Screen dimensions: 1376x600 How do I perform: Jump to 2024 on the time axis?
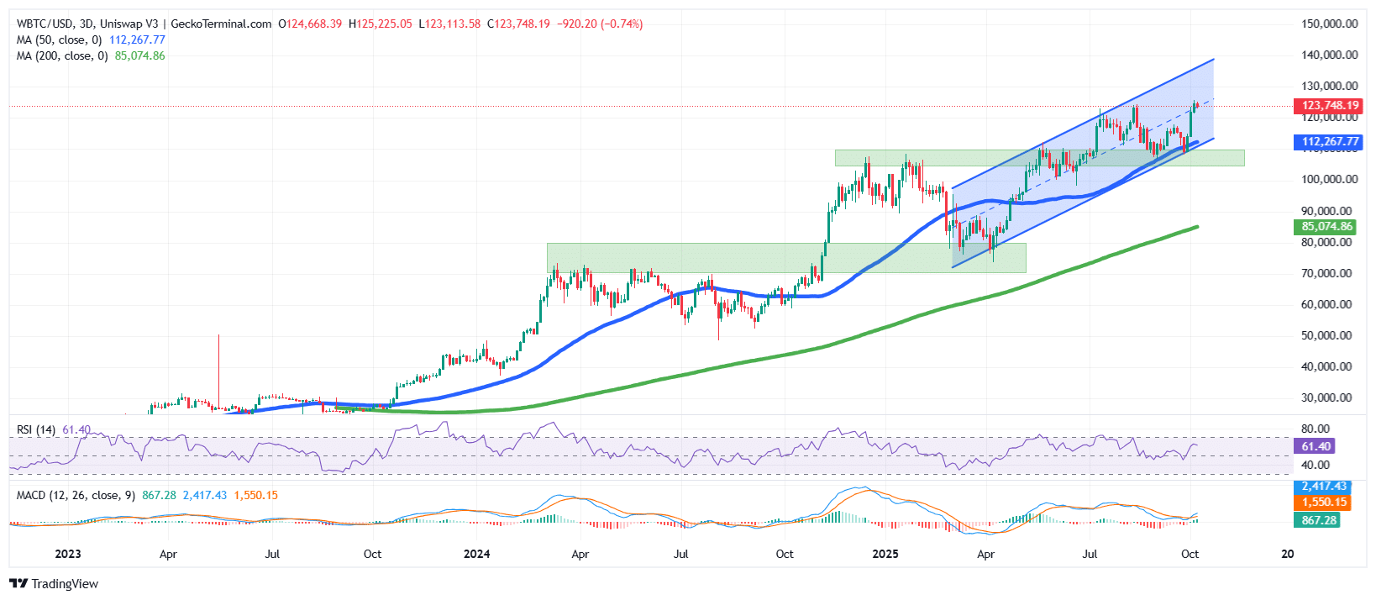476,555
